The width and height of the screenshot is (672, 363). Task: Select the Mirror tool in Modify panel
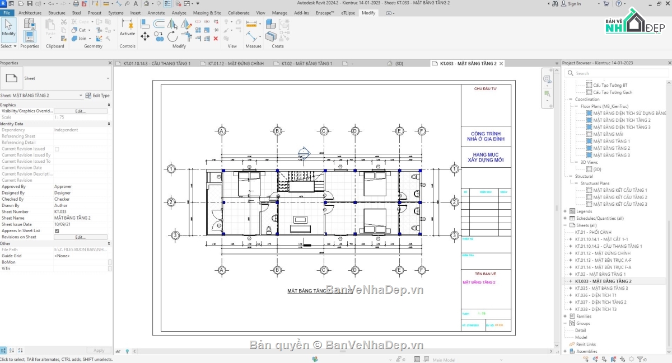[172, 24]
